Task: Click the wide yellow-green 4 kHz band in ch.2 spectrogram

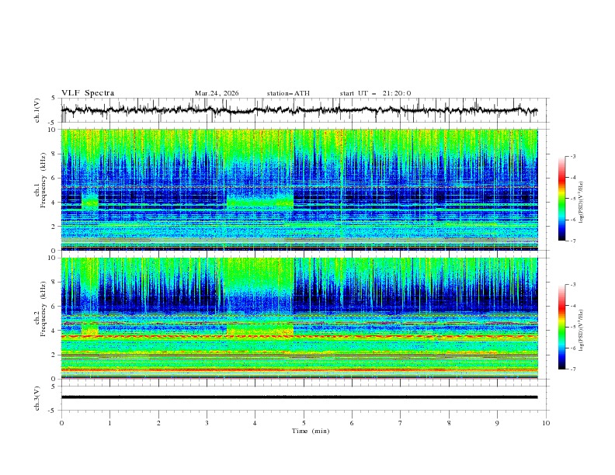Action: (x=260, y=329)
